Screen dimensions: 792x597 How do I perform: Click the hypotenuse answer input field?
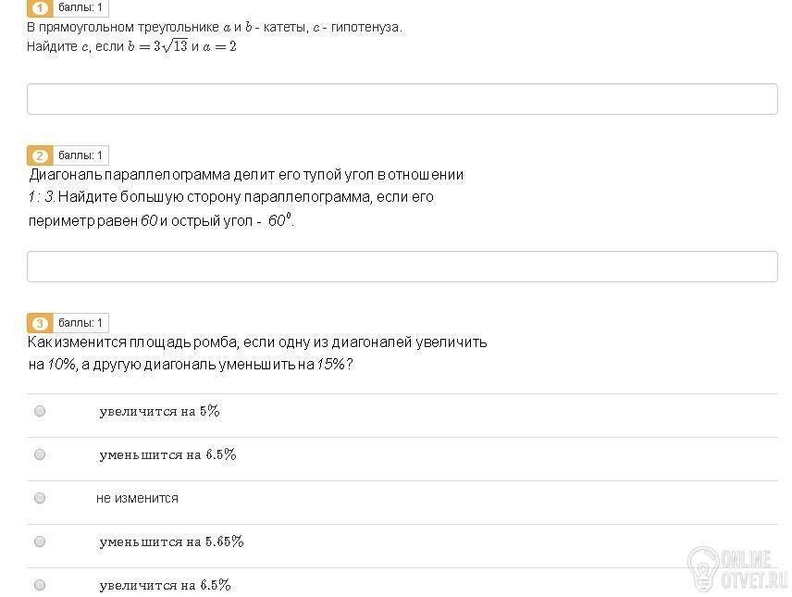402,99
